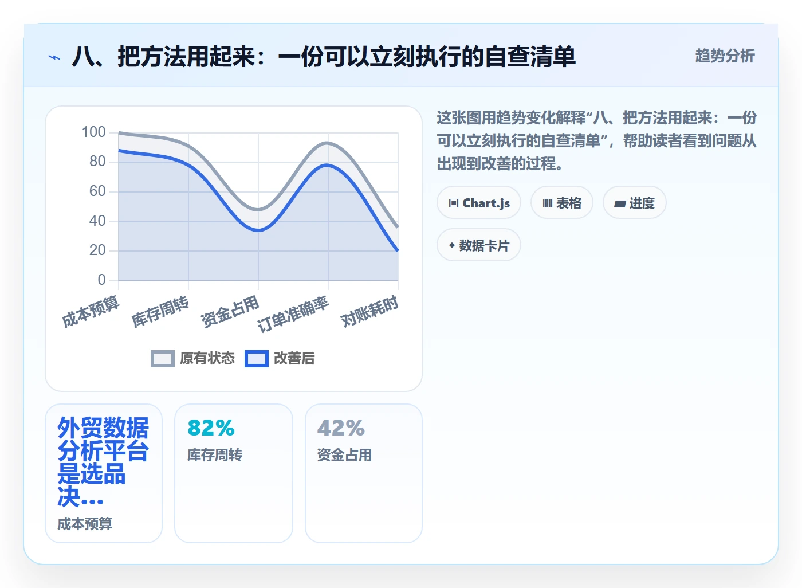Viewport: 802px width, 588px height.
Task: Open the 外贸数据分析平台 data card
Action: coord(104,473)
